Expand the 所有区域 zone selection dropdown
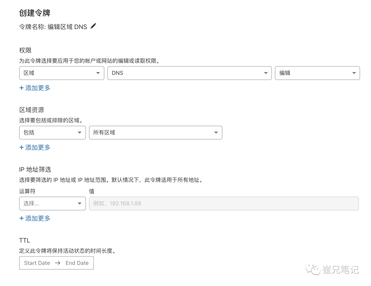 click(x=155, y=133)
